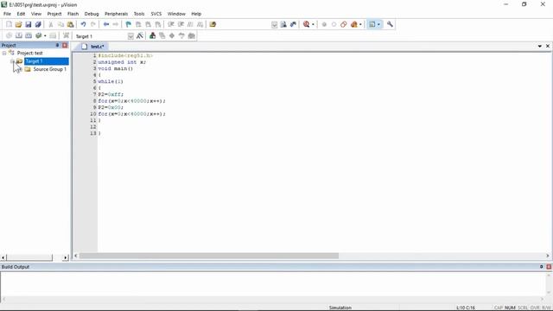Insert a bookmark with the flag icon
553x311 pixels.
coord(129,24)
